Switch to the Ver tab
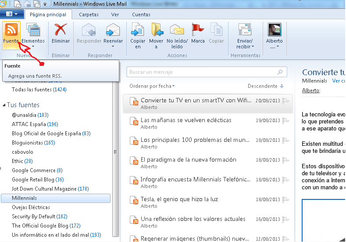The height and width of the screenshot is (242, 346). 115,14
